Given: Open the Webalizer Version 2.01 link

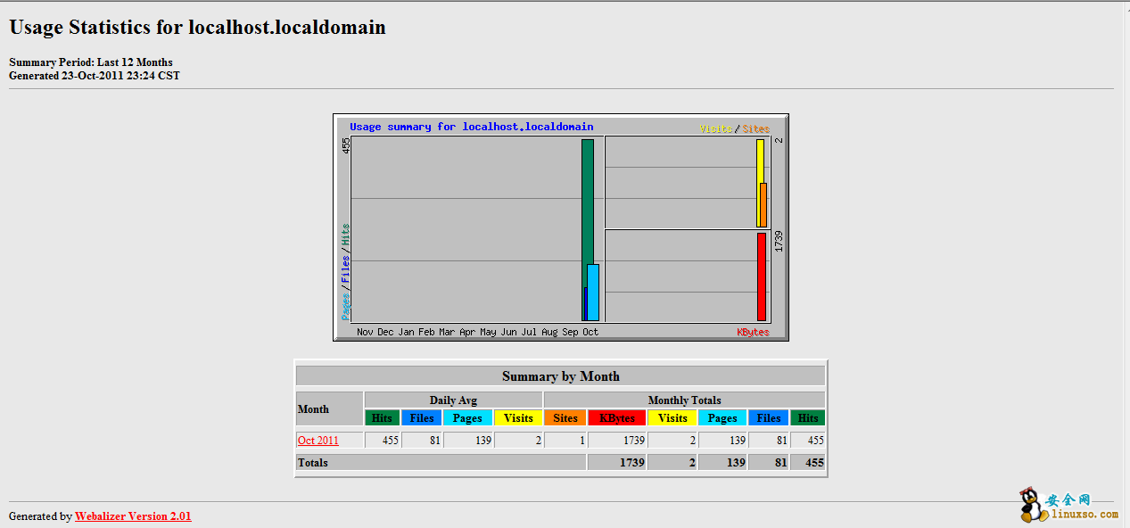Looking at the screenshot, I should 133,516.
